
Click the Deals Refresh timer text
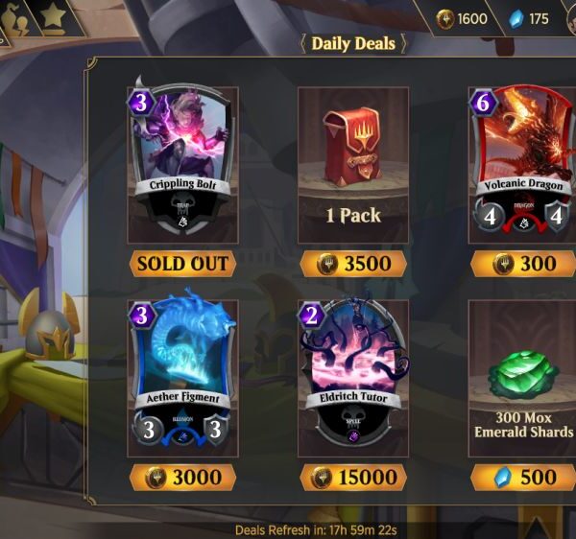coord(316,530)
